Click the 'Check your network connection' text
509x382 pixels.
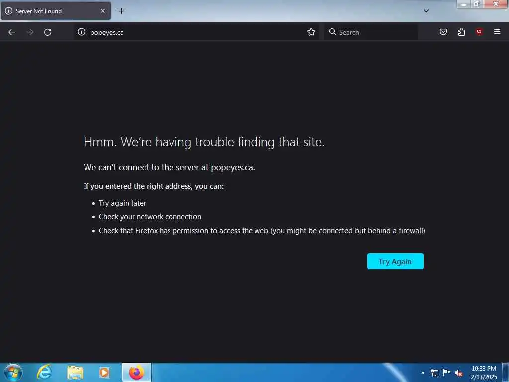(150, 217)
